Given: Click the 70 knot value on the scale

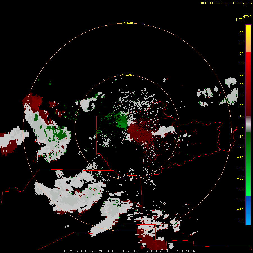Looking at the screenshot, I should click(241, 54).
